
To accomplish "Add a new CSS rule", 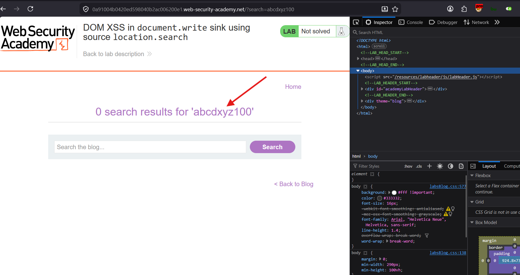I will pyautogui.click(x=429, y=166).
